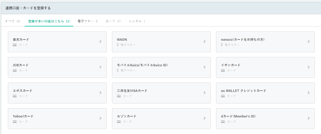Click the card icon under JCBカード
Image resolution: width=321 pixels, height=134 pixels.
(x=15, y=71)
